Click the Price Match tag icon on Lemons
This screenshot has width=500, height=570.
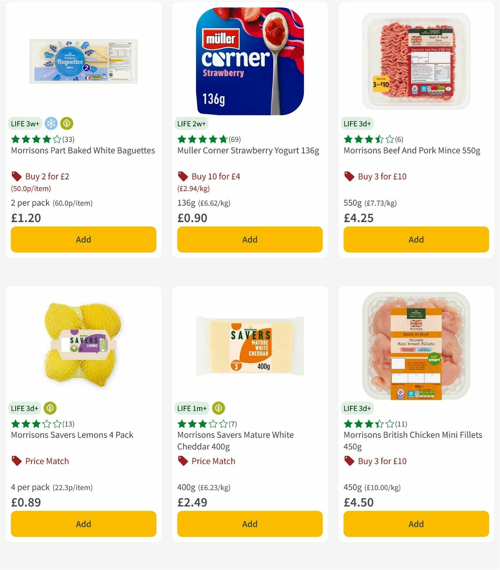17,461
